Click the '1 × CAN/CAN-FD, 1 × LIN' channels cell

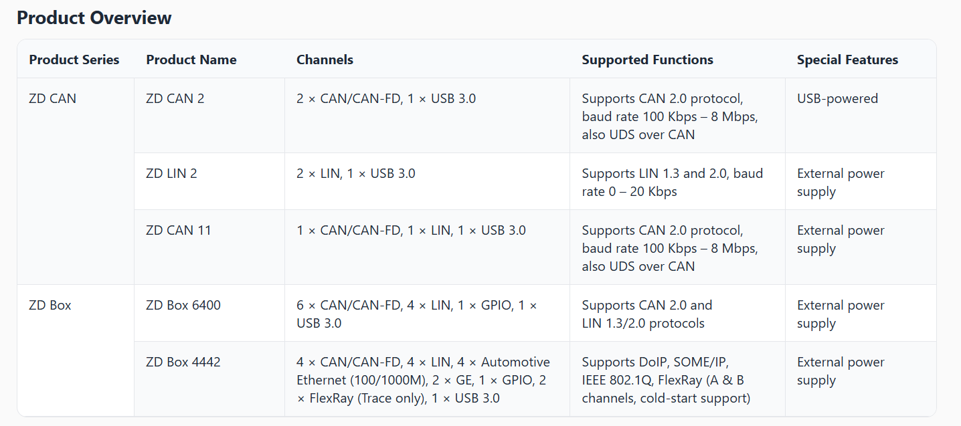pyautogui.click(x=411, y=230)
